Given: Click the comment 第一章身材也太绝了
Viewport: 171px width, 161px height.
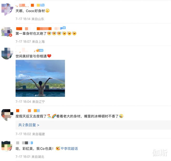Looking at the screenshot, I should pos(31,33).
